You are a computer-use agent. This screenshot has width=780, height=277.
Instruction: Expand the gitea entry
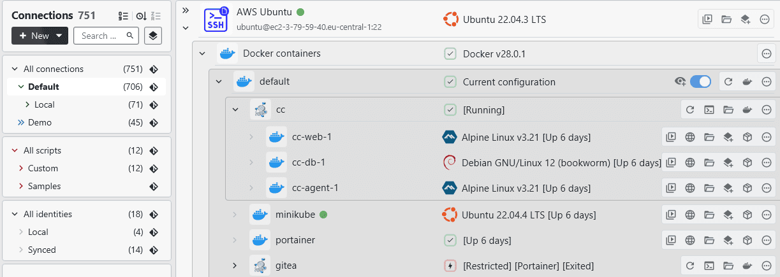coord(235,266)
